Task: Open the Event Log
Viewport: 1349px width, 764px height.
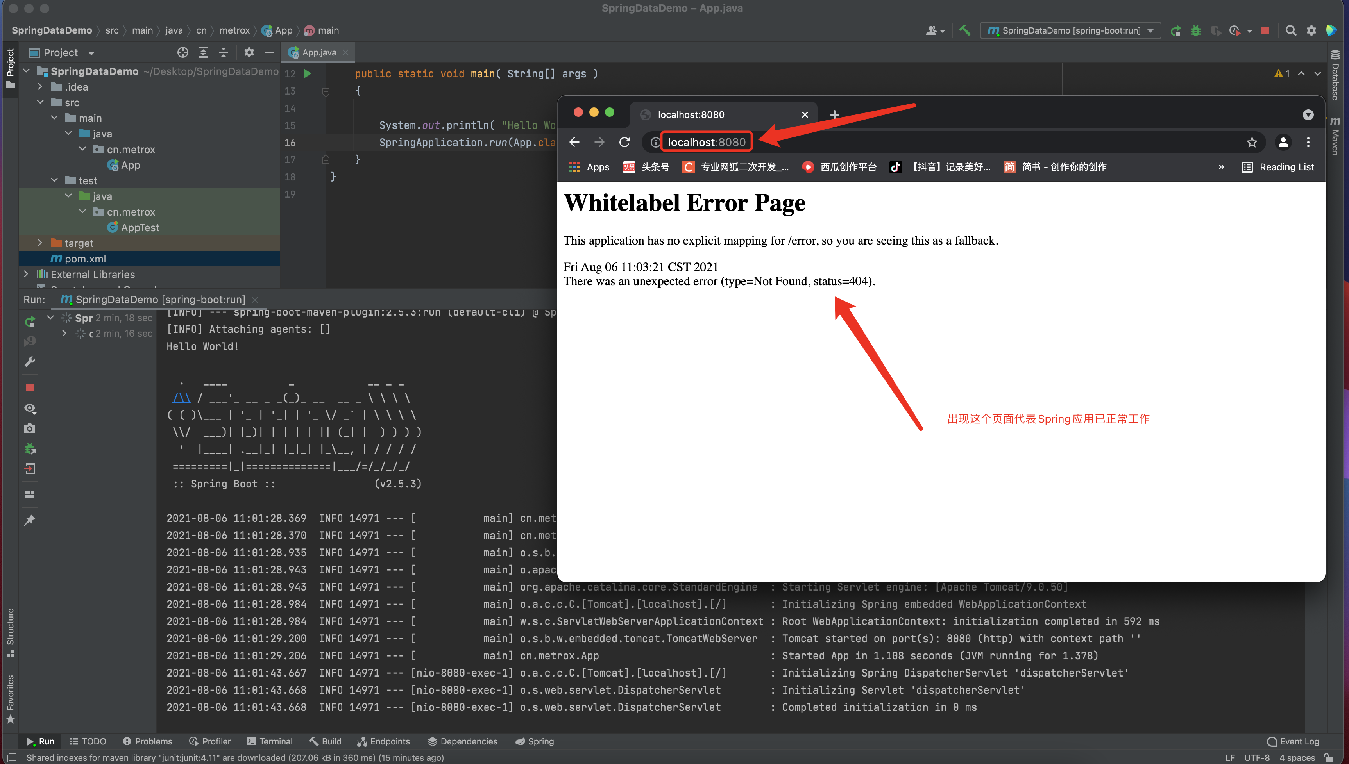Action: point(1292,741)
